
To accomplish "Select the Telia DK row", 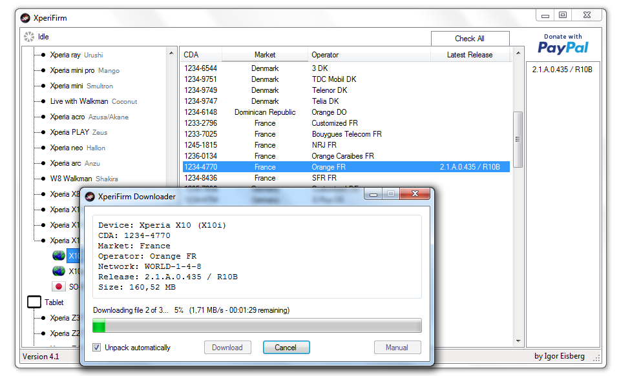I will pos(346,101).
